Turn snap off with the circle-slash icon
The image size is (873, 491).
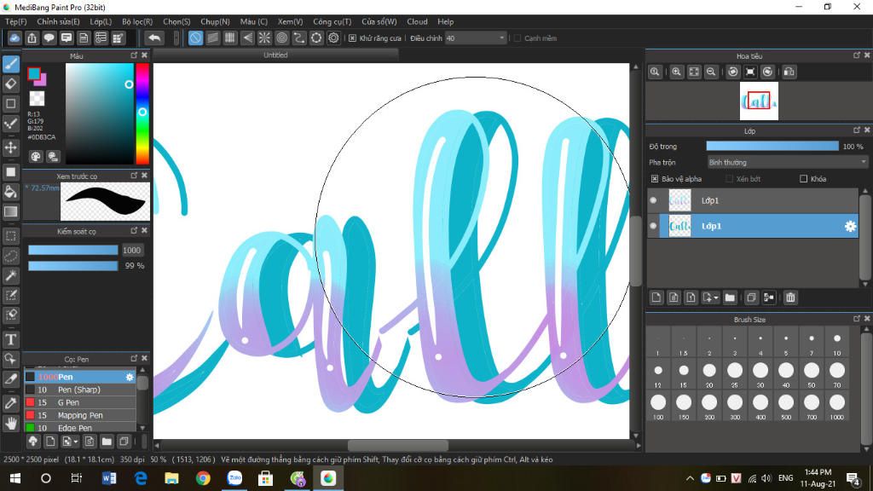click(x=195, y=38)
